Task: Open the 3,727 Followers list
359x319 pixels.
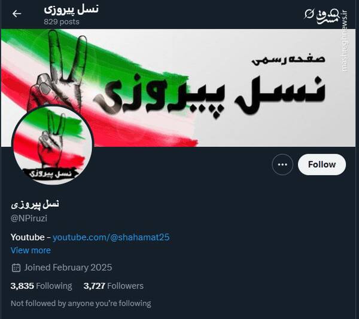Action: (x=114, y=286)
